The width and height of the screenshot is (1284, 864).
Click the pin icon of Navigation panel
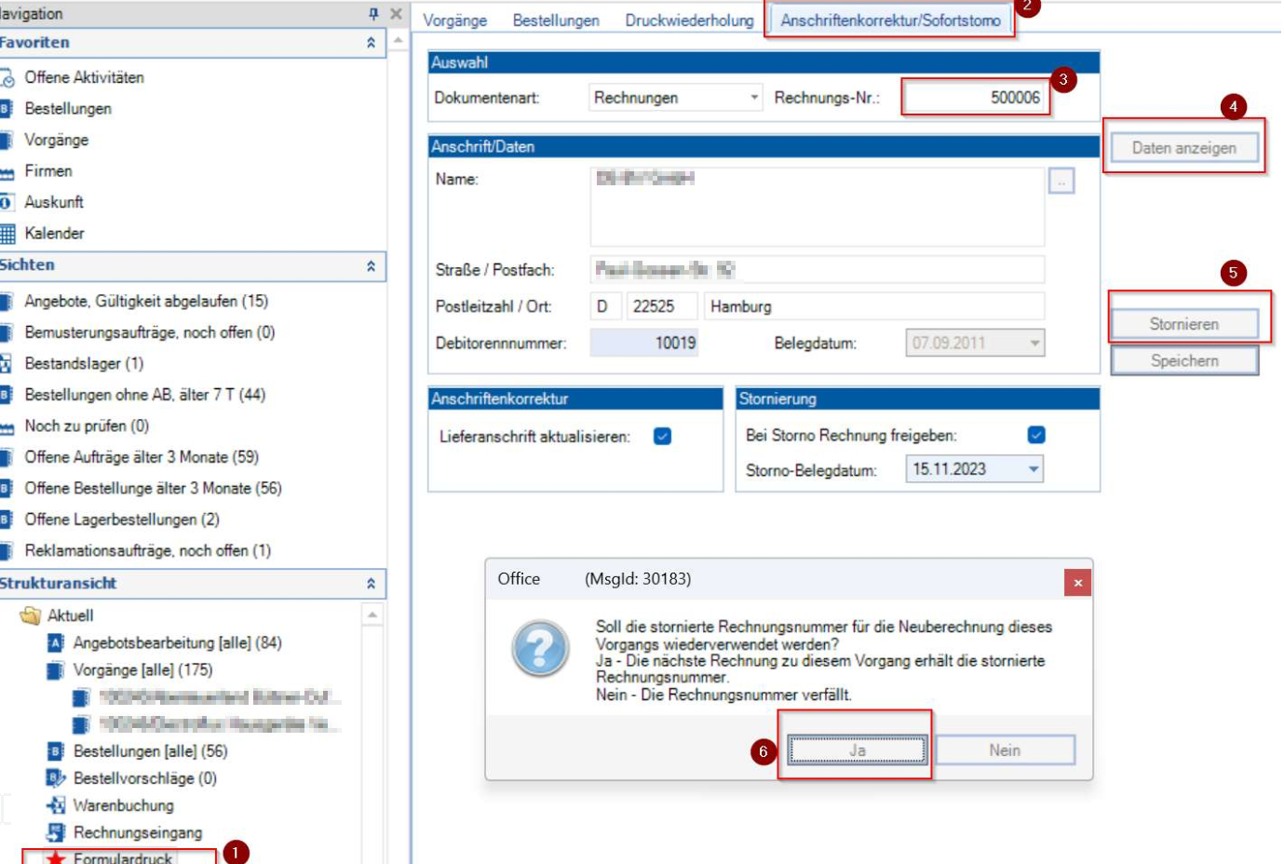[373, 14]
